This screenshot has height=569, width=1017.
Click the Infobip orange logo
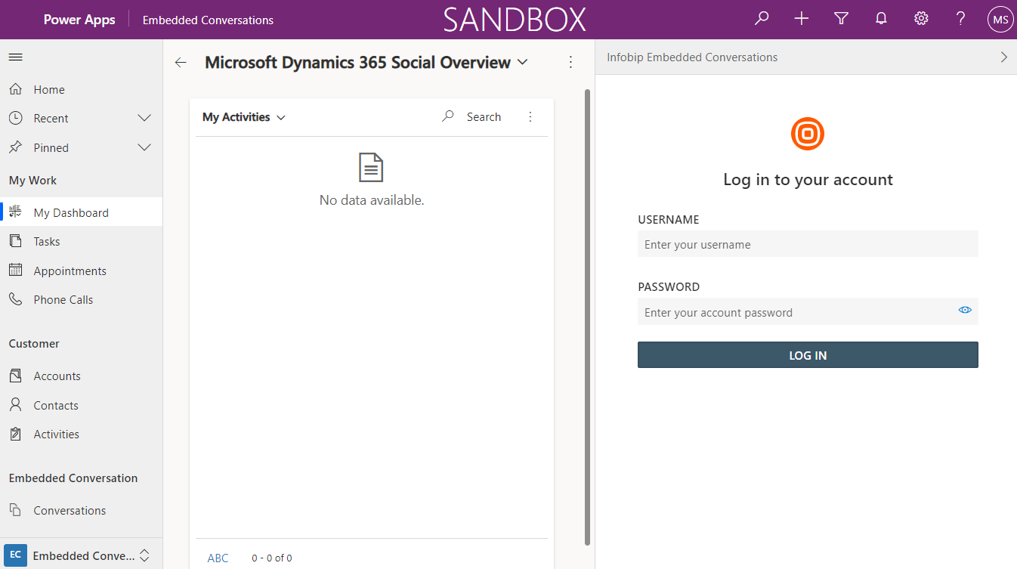[x=808, y=134]
